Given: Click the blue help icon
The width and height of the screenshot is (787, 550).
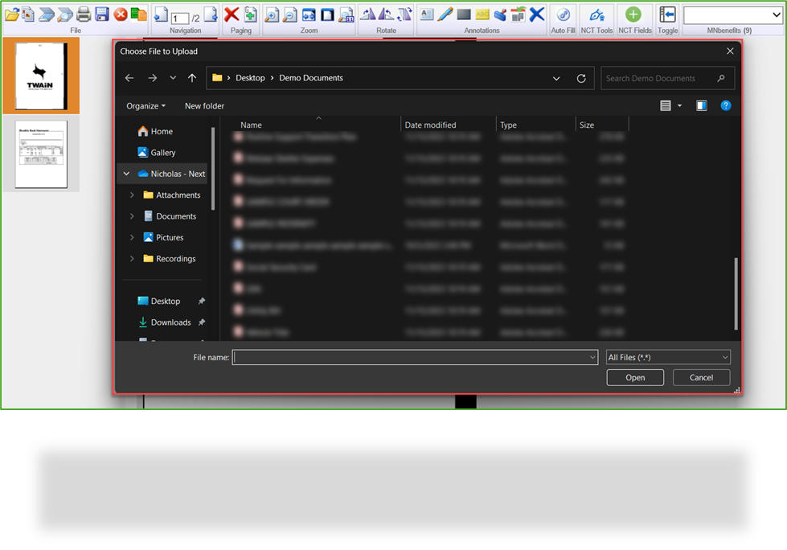Looking at the screenshot, I should coord(726,105).
